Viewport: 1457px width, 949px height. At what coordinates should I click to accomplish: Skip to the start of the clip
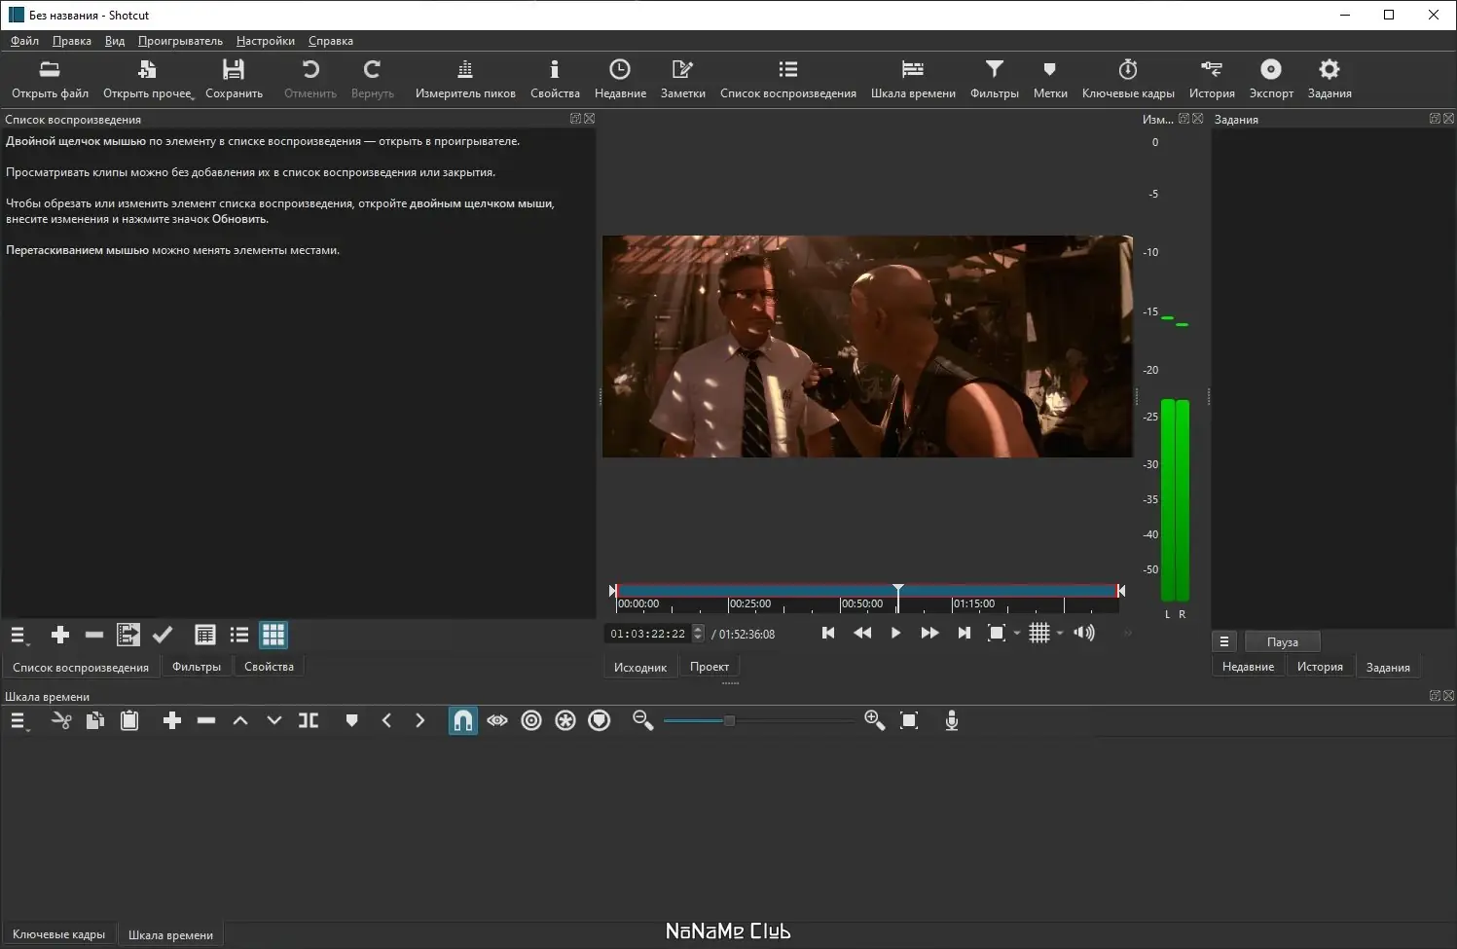tap(828, 633)
